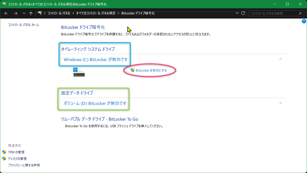This screenshot has width=307, height=173.
Task: Click the shield icon beside BitLocker を有効にする
Action: 133,70
